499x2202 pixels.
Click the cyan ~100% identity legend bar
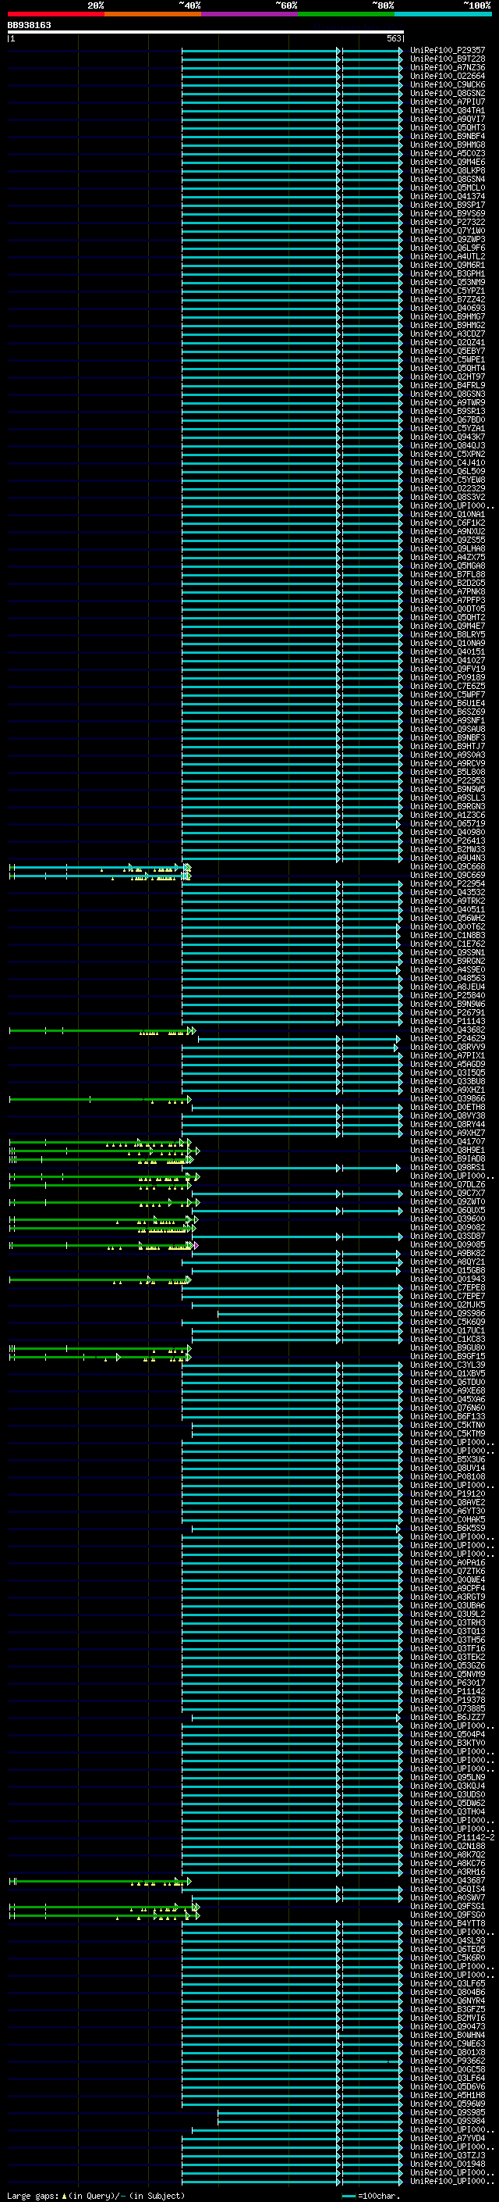pyautogui.click(x=443, y=14)
